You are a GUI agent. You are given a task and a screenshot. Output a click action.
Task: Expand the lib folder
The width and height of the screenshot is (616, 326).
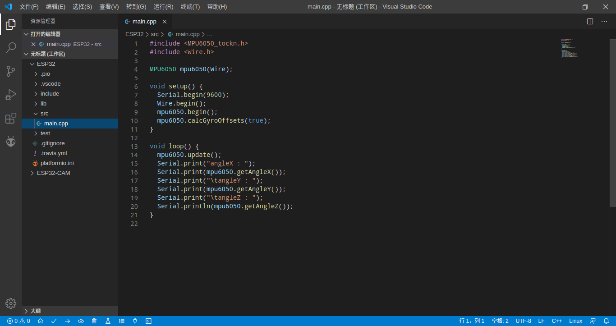[x=70, y=104]
